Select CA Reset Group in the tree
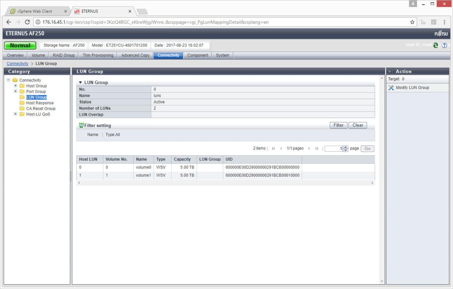The height and width of the screenshot is (289, 453). click(x=41, y=108)
